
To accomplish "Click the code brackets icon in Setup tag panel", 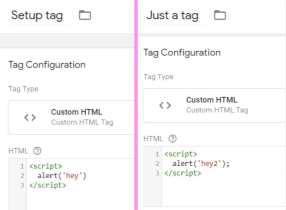I will (30, 117).
